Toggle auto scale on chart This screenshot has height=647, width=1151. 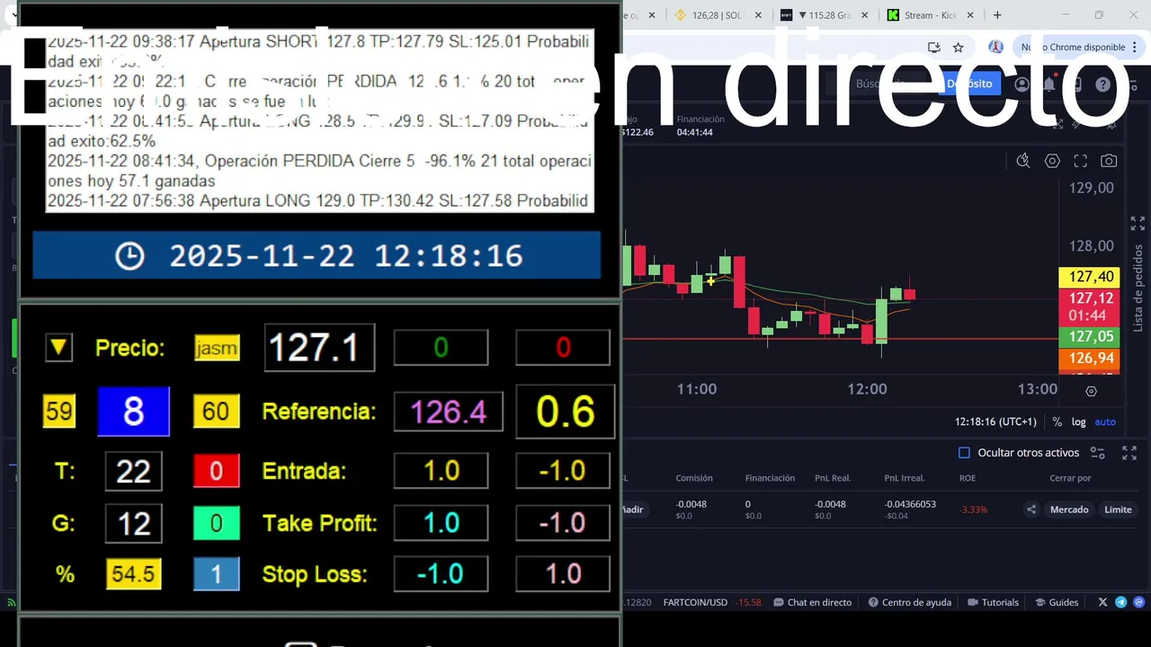click(1105, 421)
